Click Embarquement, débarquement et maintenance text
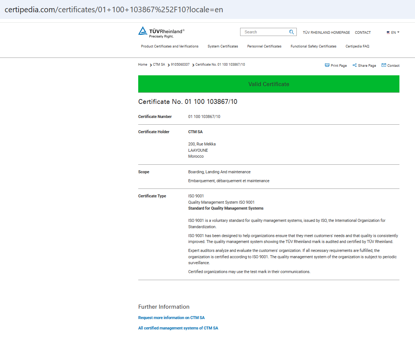 tap(229, 181)
